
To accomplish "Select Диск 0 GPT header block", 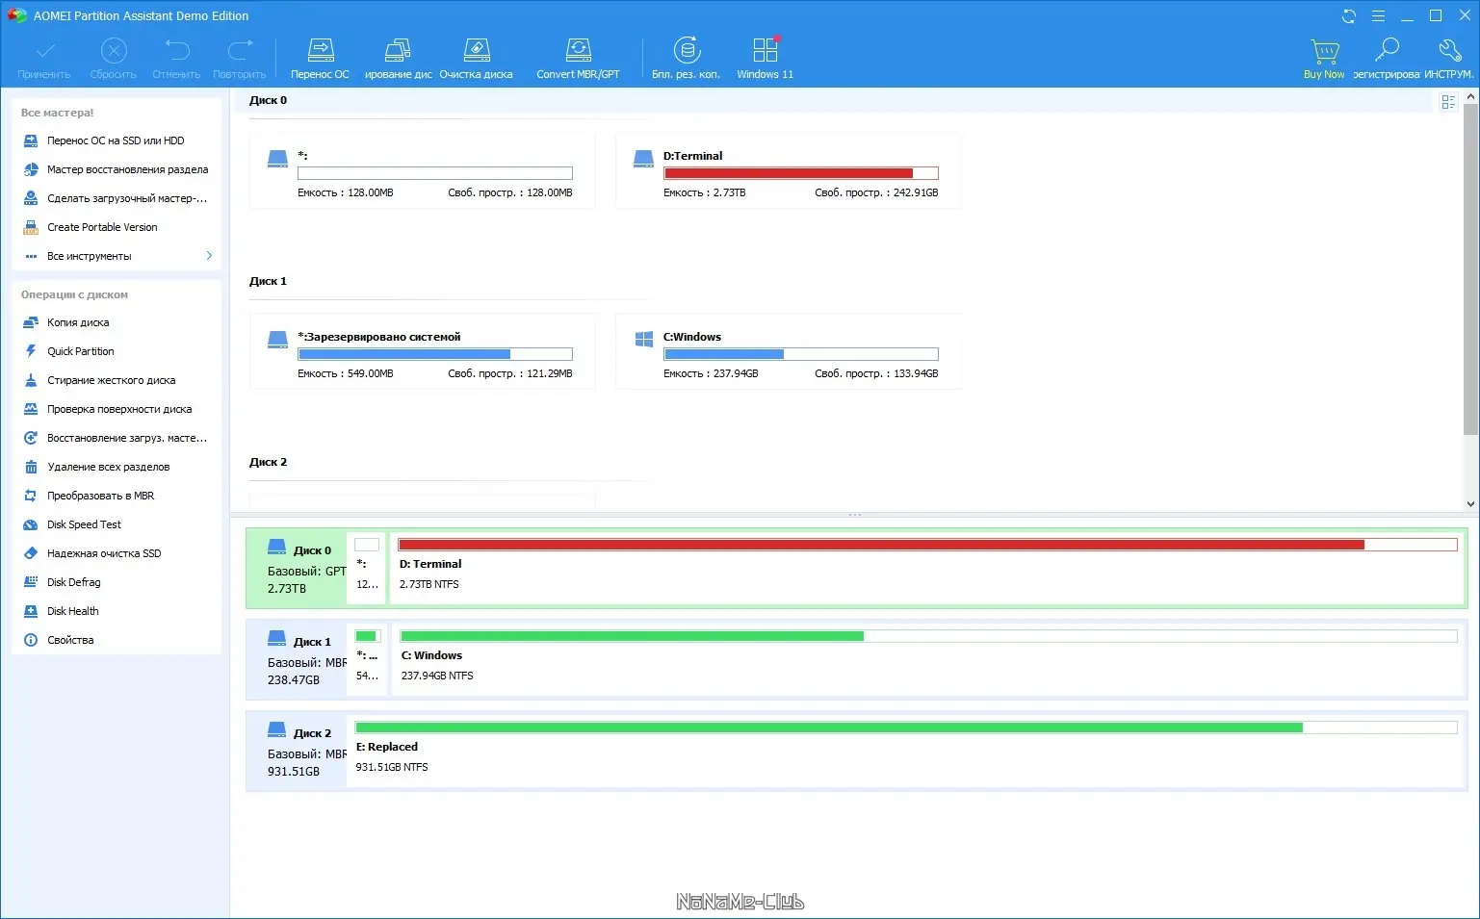I will (x=297, y=568).
